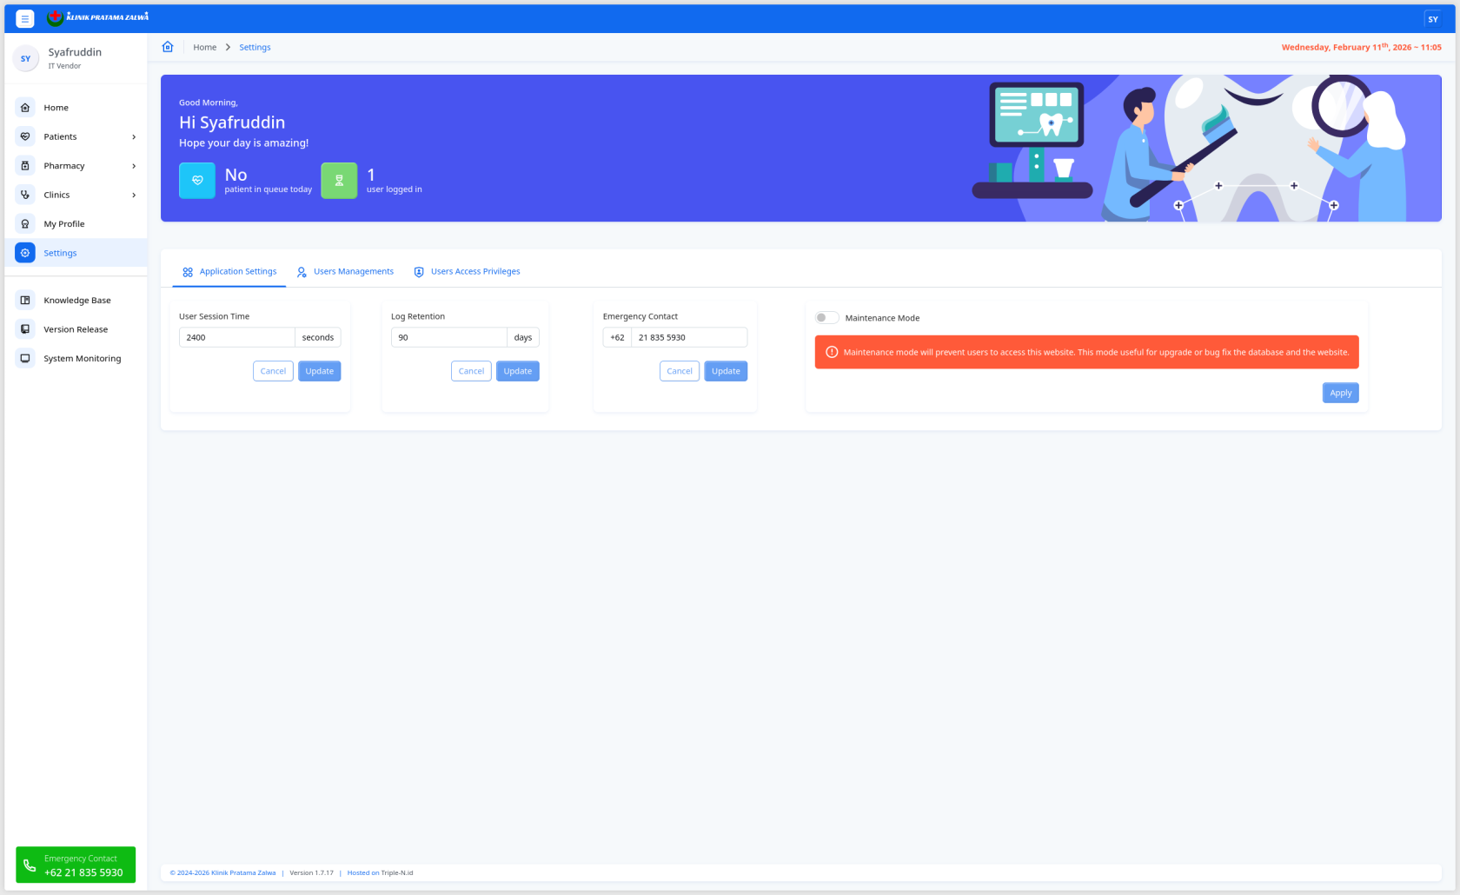Select the My Profile icon
This screenshot has height=895, width=1460.
pyautogui.click(x=25, y=223)
